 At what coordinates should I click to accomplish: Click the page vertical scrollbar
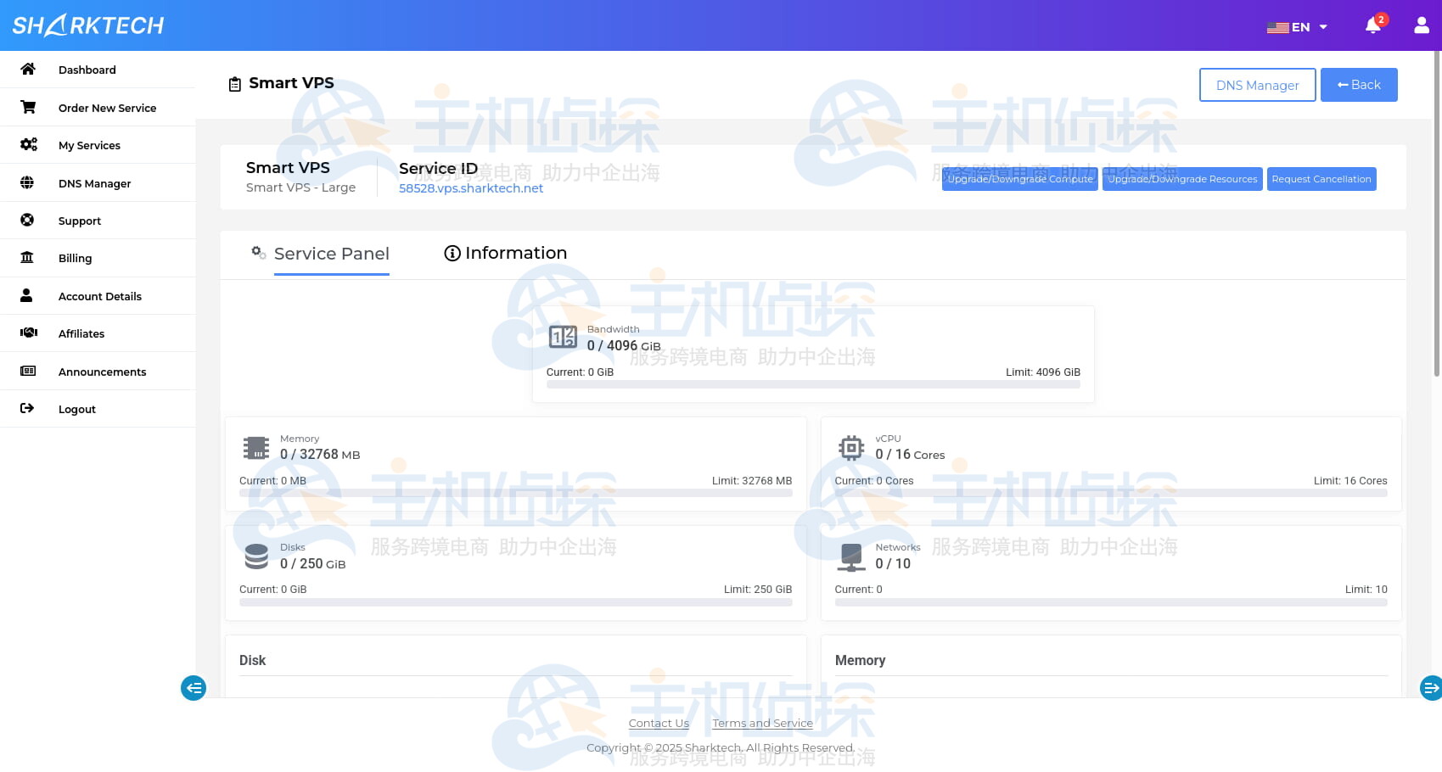click(1436, 212)
